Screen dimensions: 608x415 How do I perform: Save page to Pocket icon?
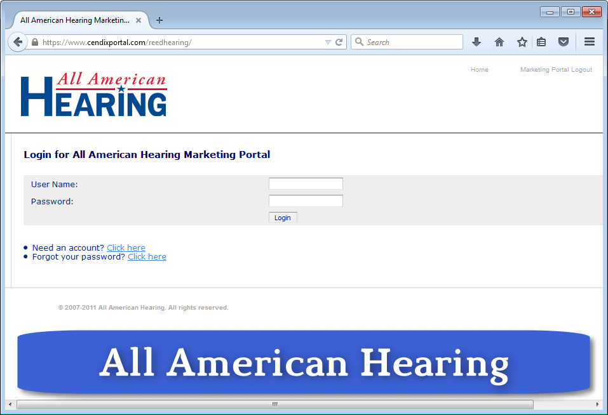(x=564, y=42)
